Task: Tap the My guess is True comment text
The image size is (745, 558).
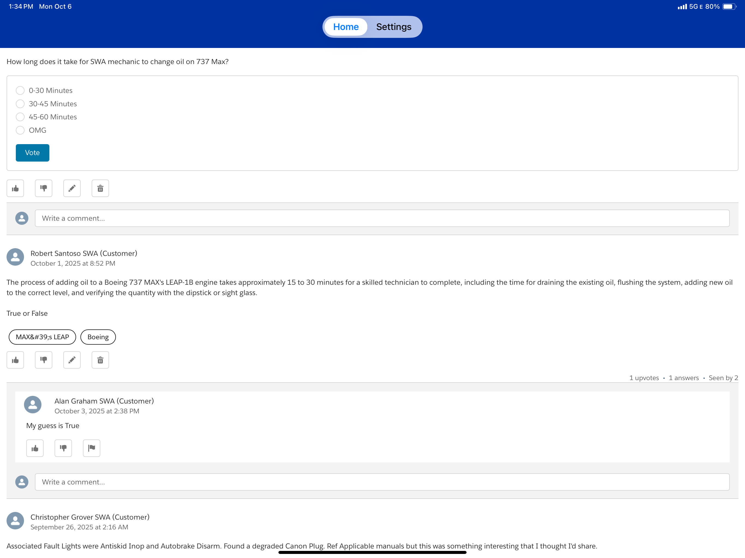Action: (x=53, y=426)
